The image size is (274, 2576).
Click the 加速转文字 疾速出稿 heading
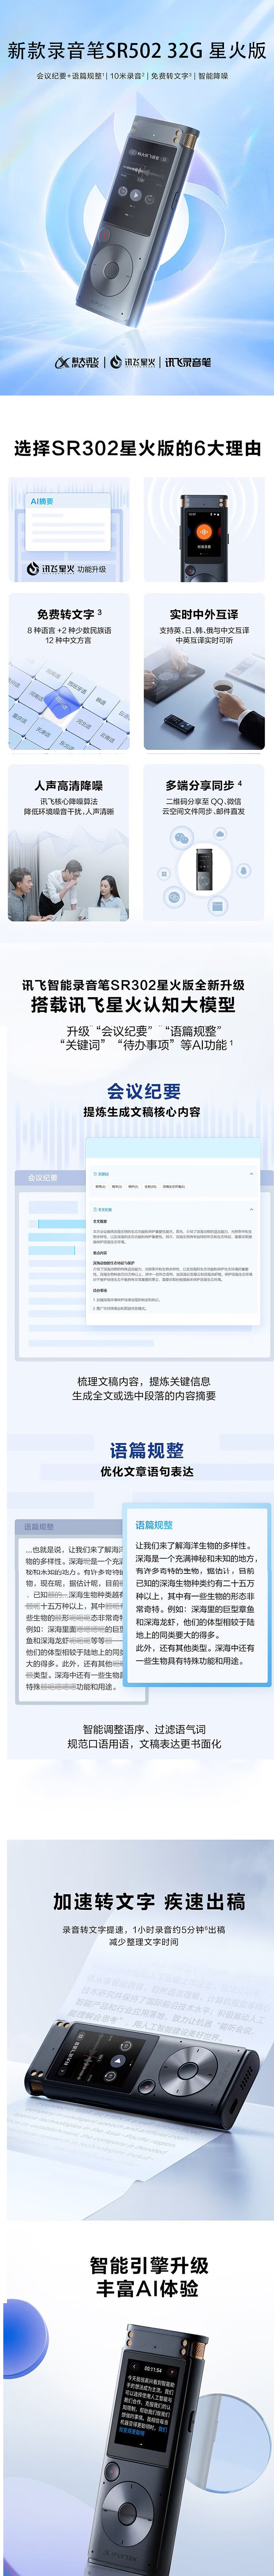point(149,1901)
